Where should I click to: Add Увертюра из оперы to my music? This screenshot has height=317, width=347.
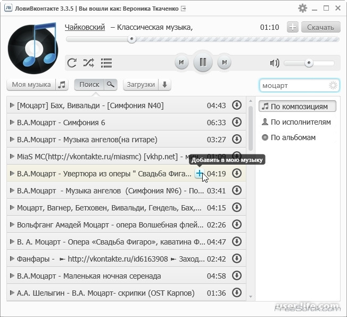(200, 174)
